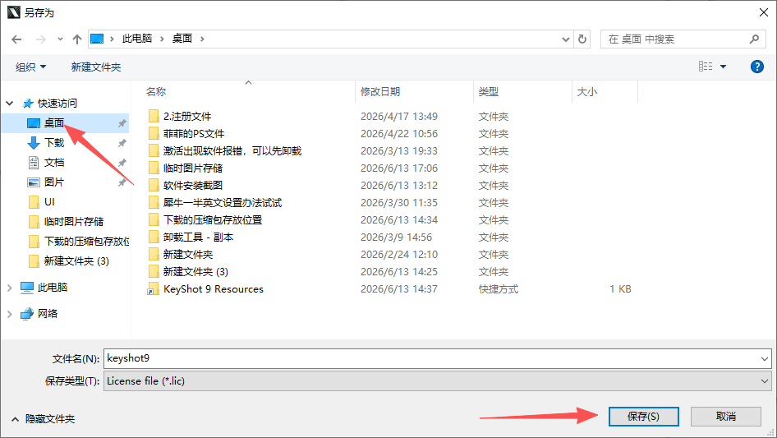This screenshot has height=438, width=777.
Task: Open 文档 in the sidebar
Action: pyautogui.click(x=54, y=163)
